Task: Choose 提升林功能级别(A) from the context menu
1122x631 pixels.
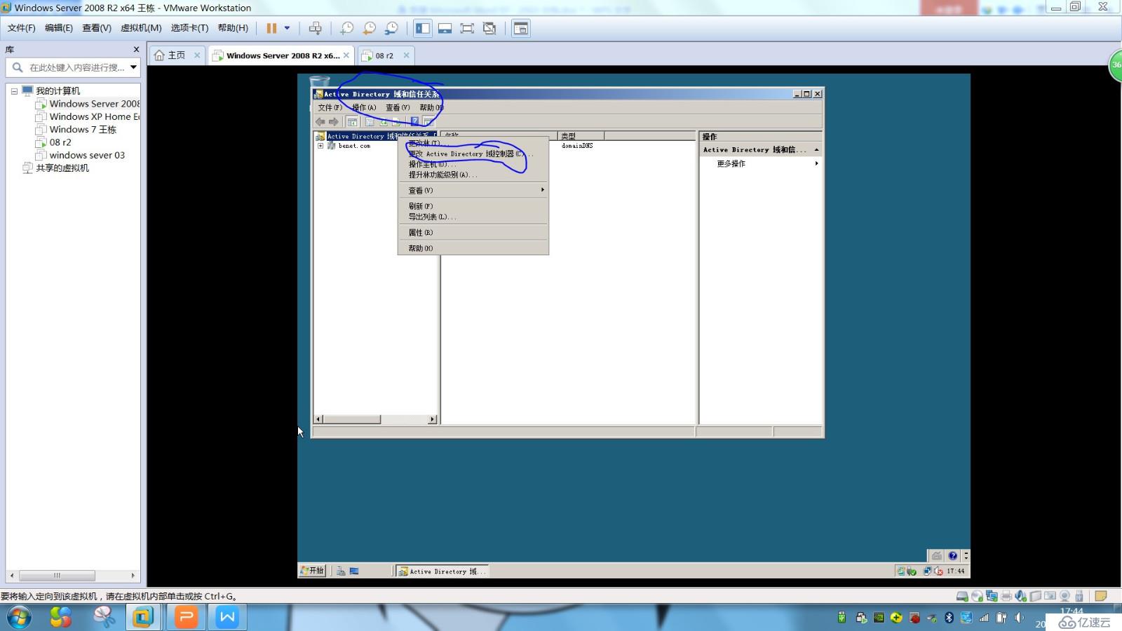Action: [x=473, y=175]
